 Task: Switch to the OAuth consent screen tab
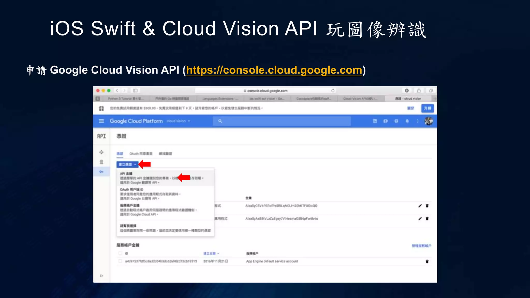tap(141, 154)
